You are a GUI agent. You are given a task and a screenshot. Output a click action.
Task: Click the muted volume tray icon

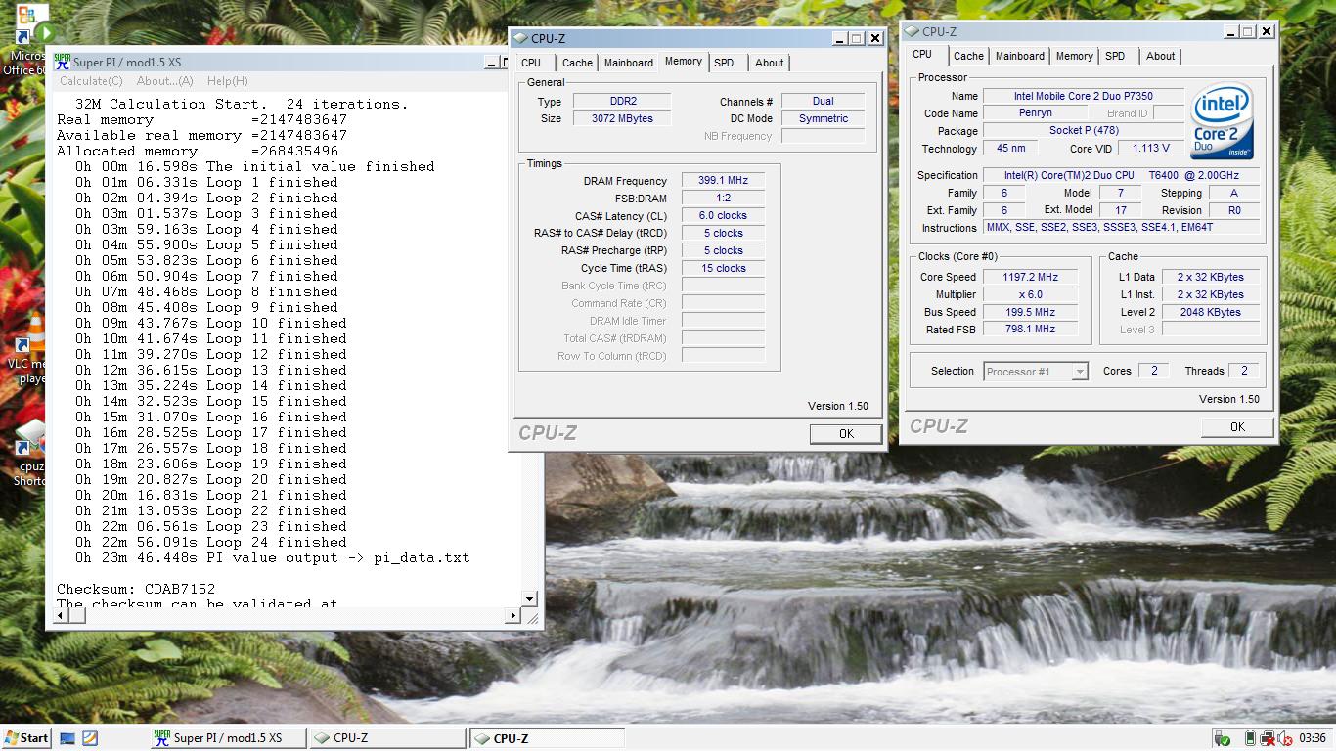tap(1284, 738)
